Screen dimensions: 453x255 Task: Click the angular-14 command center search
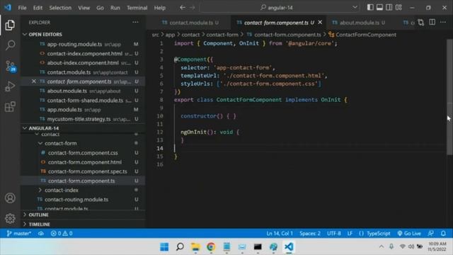tap(280, 8)
